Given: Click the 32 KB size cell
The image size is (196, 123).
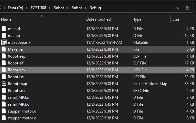Looking at the screenshot, I should pos(189,77).
